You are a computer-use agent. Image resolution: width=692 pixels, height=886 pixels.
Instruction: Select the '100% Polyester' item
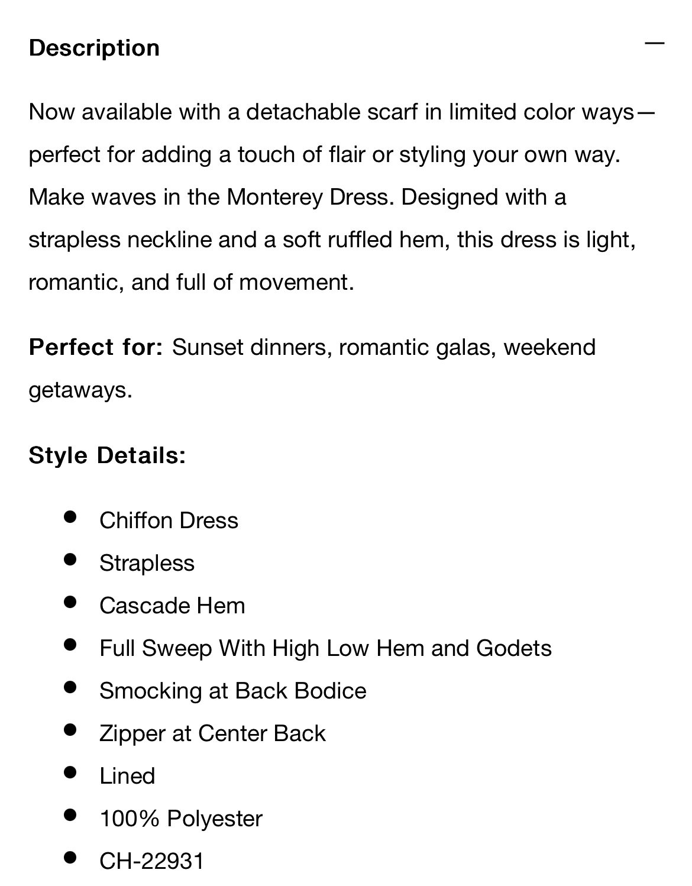pos(181,819)
